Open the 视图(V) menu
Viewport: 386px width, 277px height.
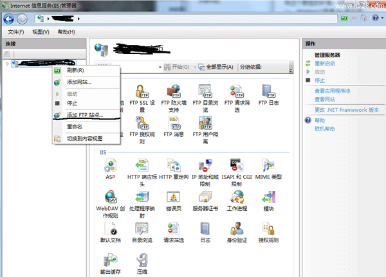click(41, 32)
